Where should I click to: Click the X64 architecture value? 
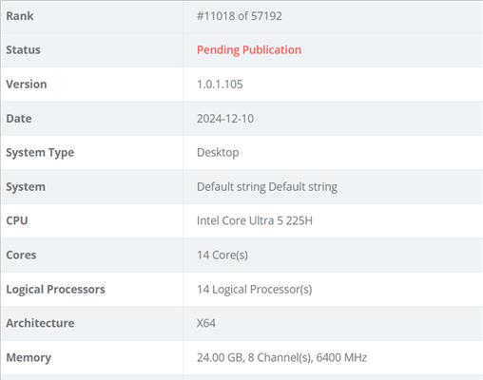tap(206, 323)
